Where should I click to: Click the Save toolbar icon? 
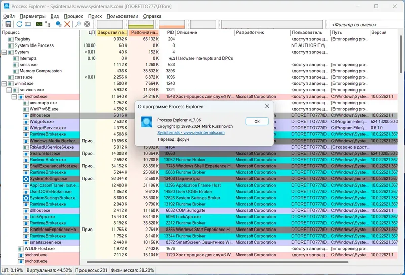[8, 24]
